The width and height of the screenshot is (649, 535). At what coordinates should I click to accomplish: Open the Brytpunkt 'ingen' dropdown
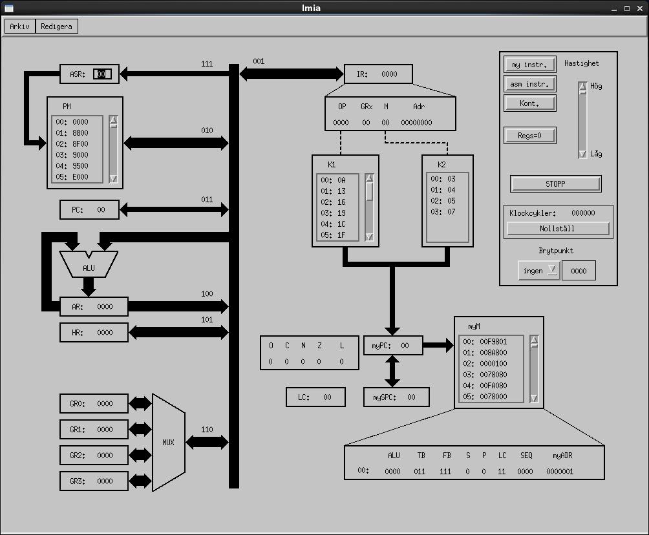pos(539,271)
